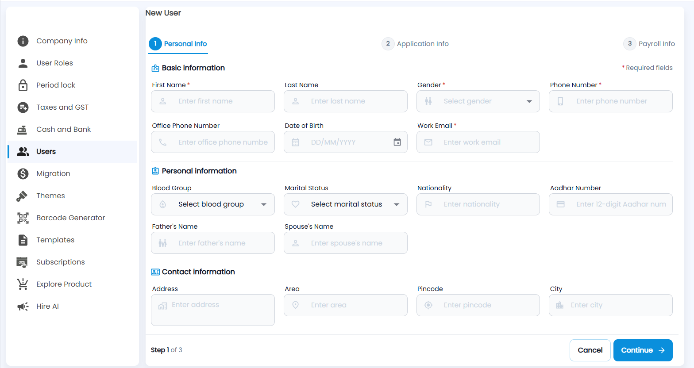Screen dimensions: 694x368
Task: Click the Father's Name field
Action: 213,243
